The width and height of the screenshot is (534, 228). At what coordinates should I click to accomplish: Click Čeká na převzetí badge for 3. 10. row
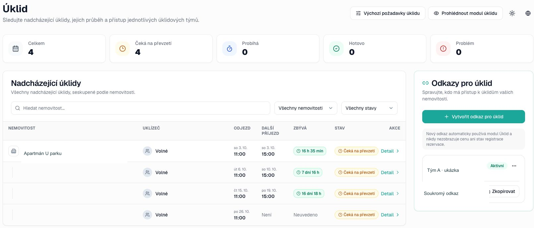click(356, 151)
